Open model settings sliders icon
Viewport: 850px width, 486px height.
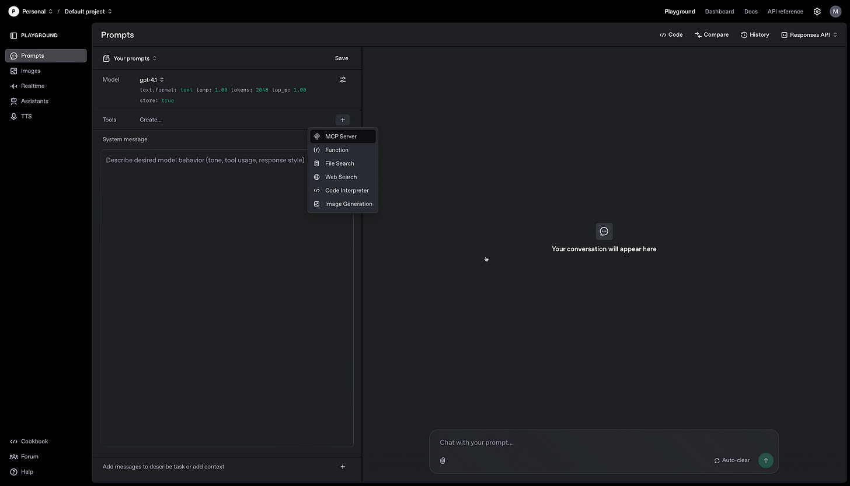(343, 80)
